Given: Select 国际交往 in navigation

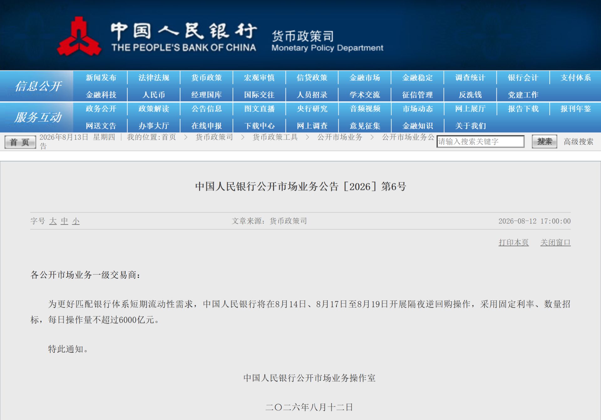Looking at the screenshot, I should [x=259, y=95].
